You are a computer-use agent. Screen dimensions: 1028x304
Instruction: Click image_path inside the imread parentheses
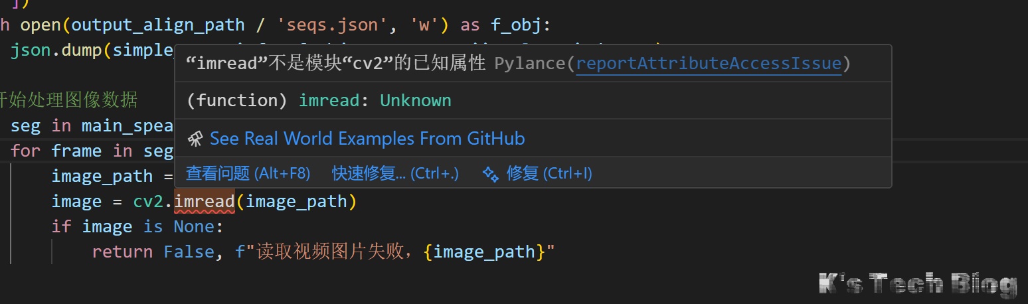pyautogui.click(x=296, y=201)
